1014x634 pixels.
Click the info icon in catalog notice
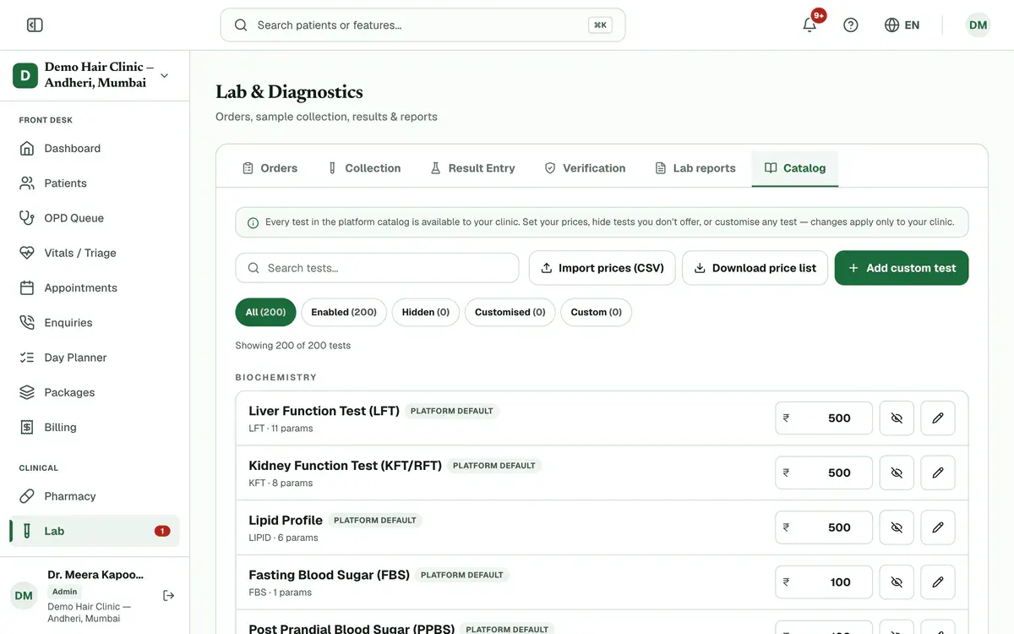tap(253, 223)
